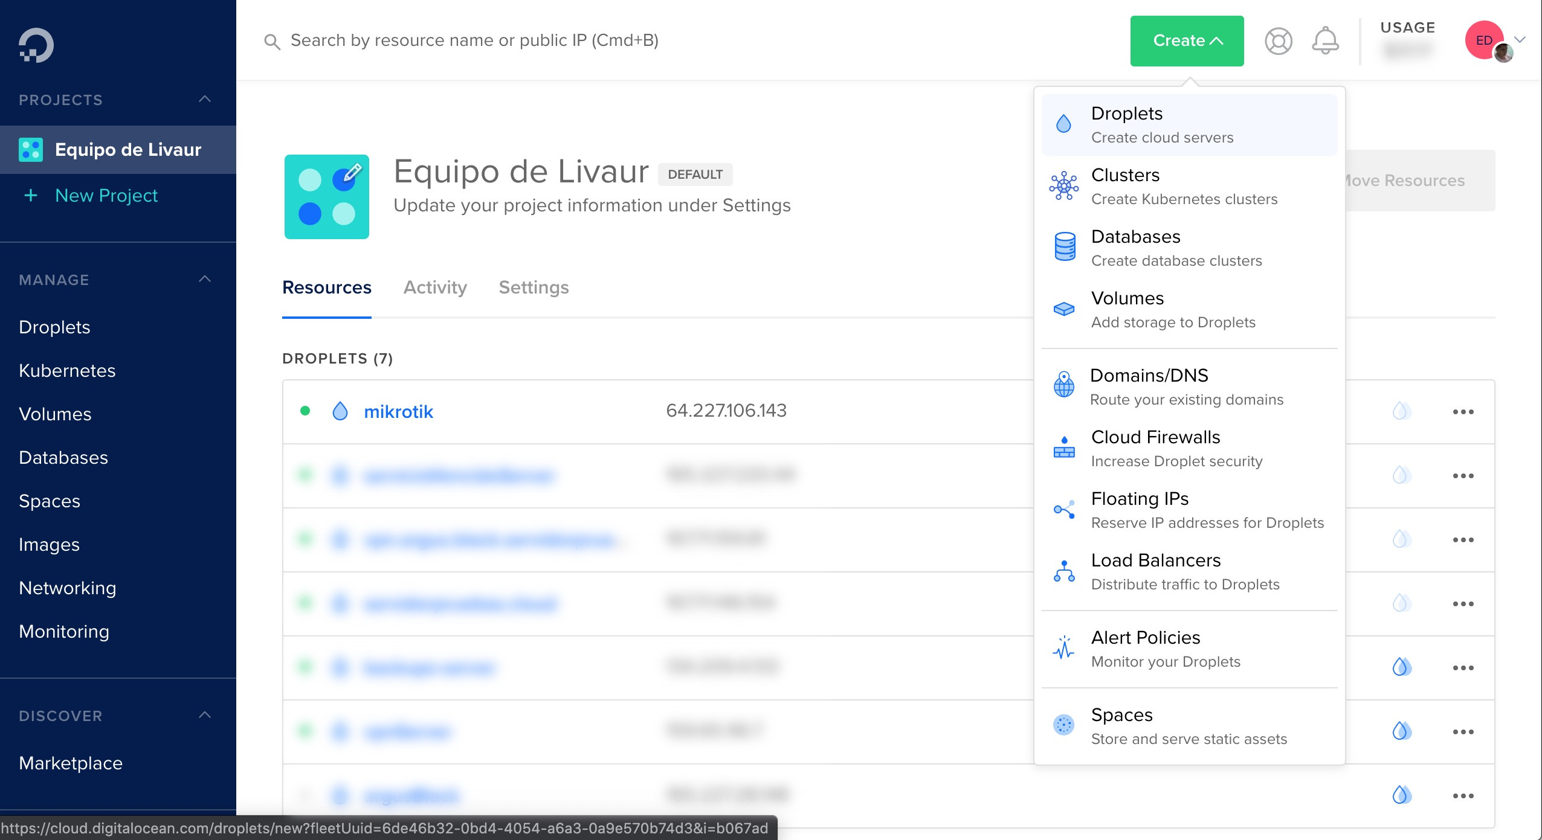Viewport: 1542px width, 840px height.
Task: Open Spaces in the sidebar
Action: click(x=50, y=501)
